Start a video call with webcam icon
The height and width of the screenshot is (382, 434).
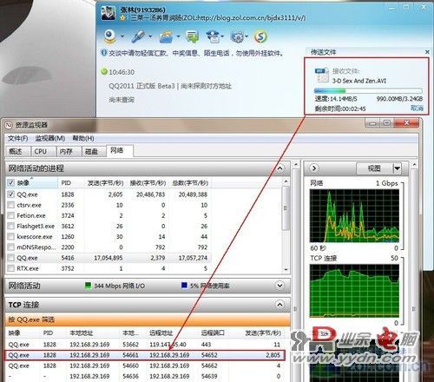point(110,36)
